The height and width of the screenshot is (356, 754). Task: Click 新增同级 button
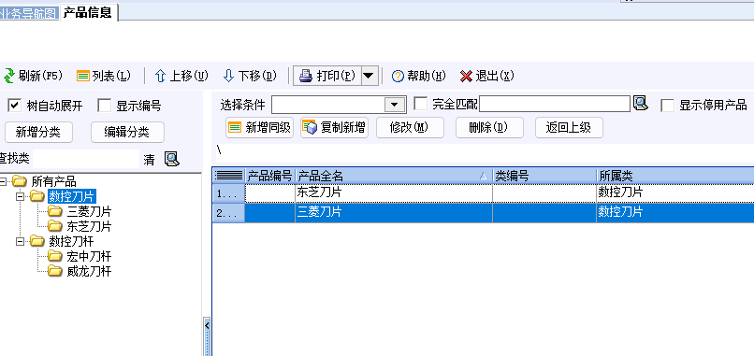[260, 127]
